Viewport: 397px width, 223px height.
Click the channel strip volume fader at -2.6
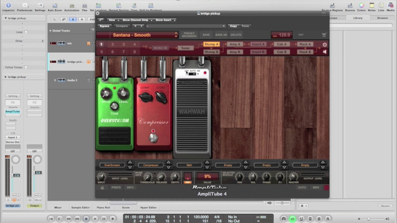[16, 175]
